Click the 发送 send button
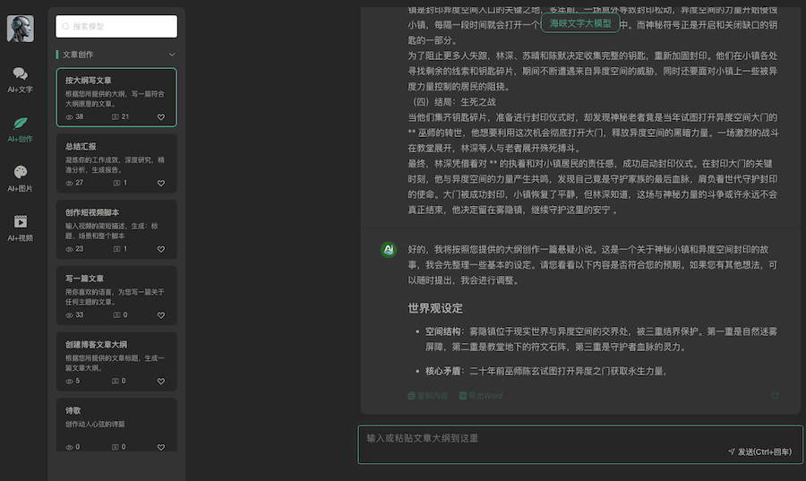Viewport: 806px width, 481px height. [760, 452]
